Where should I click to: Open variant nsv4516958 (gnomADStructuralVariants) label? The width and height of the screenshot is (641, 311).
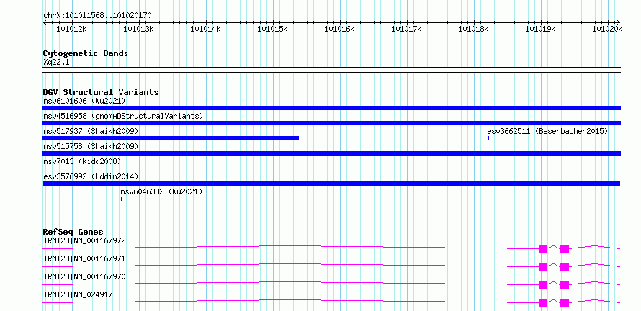click(123, 116)
